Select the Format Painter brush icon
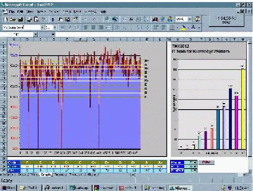 pyautogui.click(x=75, y=20)
